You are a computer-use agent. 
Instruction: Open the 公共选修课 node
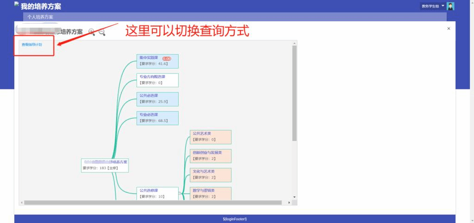click(157, 194)
